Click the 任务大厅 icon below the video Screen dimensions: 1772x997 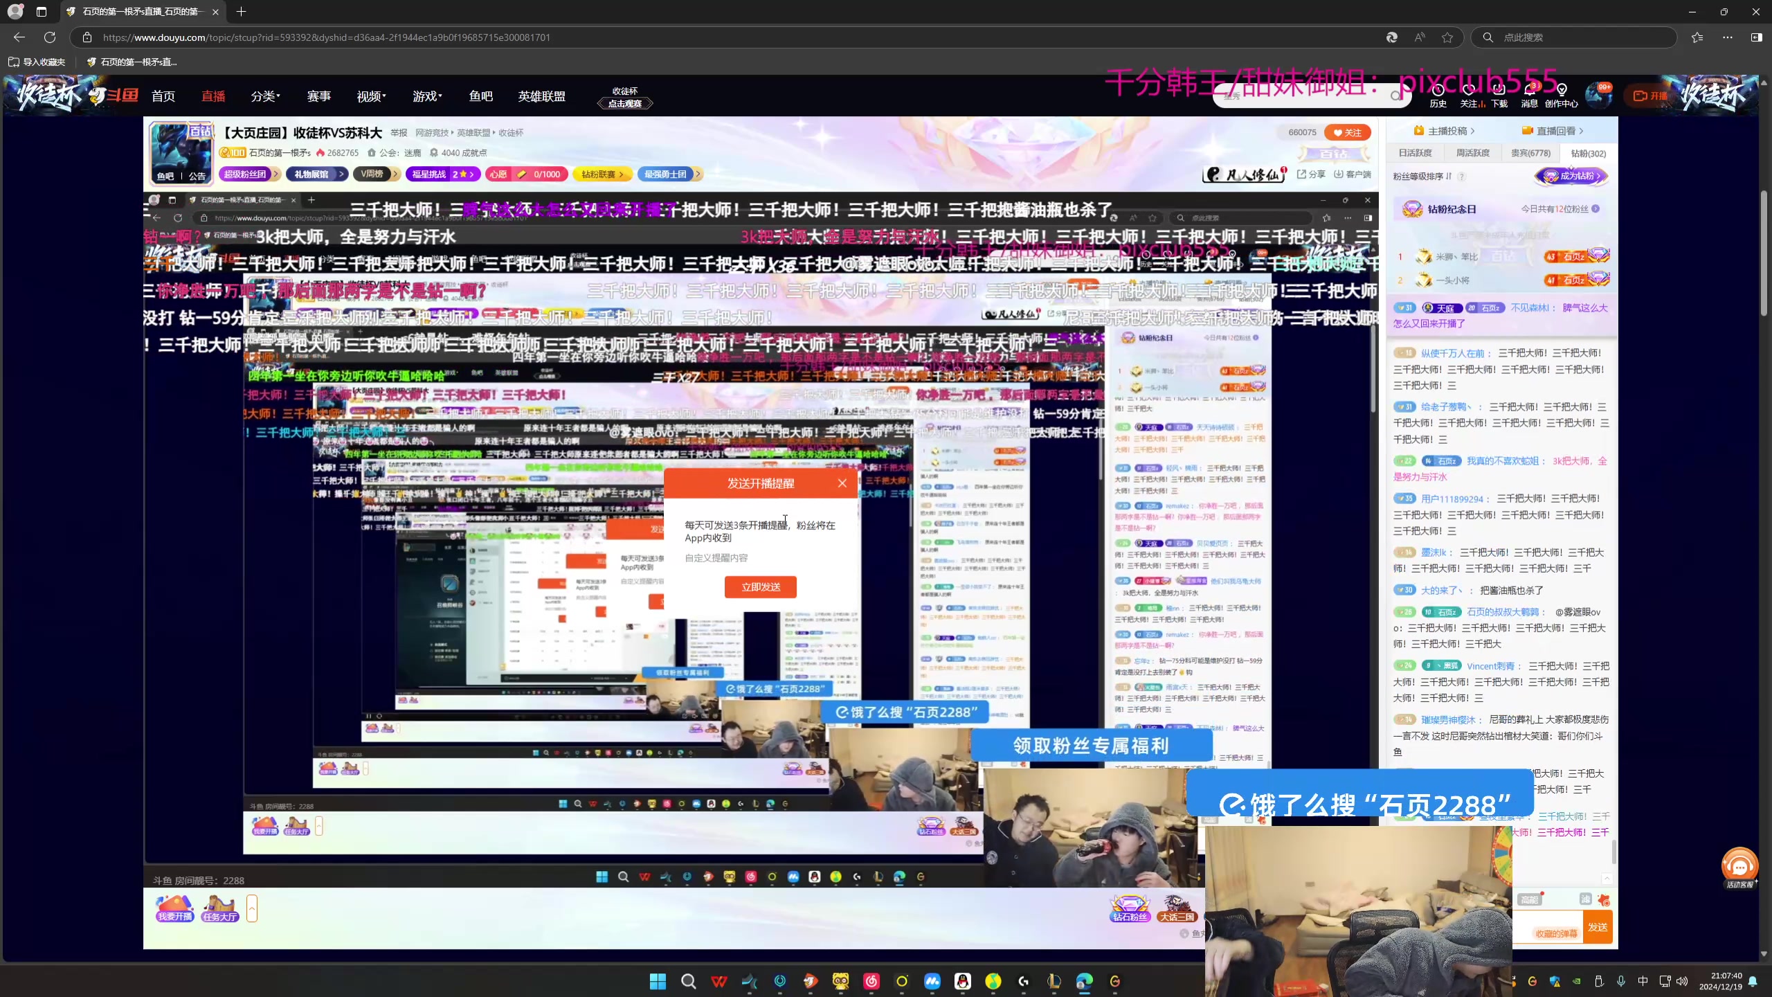pyautogui.click(x=220, y=908)
